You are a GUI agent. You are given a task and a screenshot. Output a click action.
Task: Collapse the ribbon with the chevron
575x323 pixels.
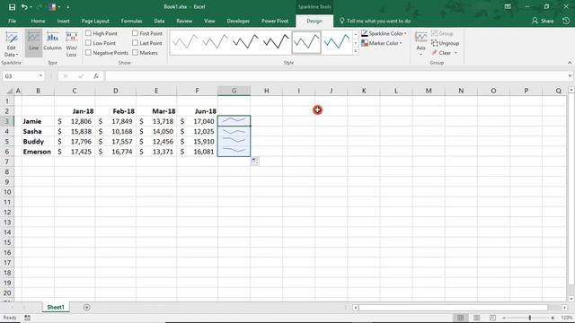569,63
